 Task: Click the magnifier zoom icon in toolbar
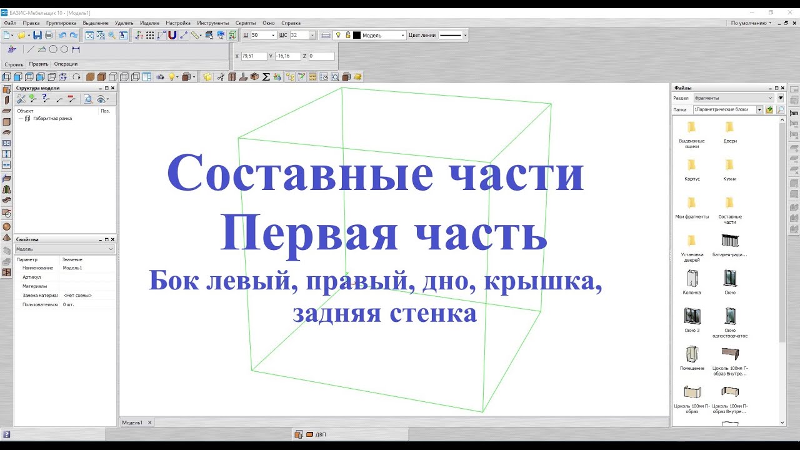click(x=112, y=36)
